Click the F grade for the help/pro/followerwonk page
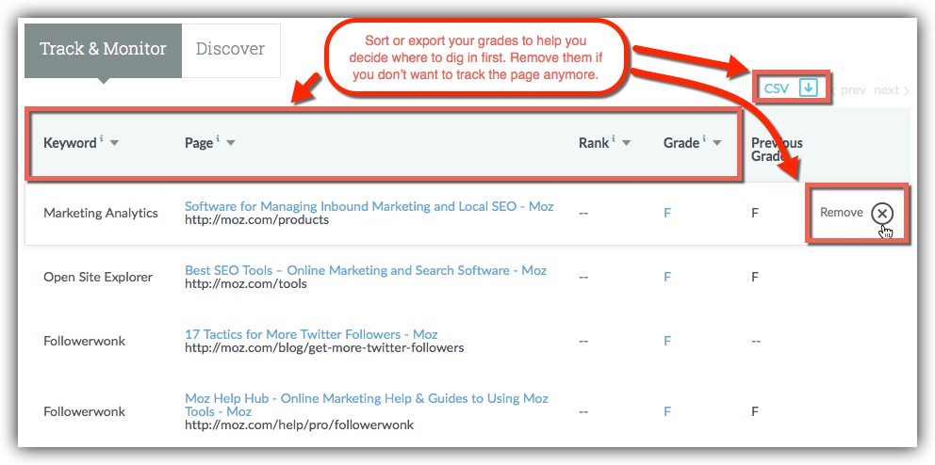935x465 pixels. click(667, 411)
